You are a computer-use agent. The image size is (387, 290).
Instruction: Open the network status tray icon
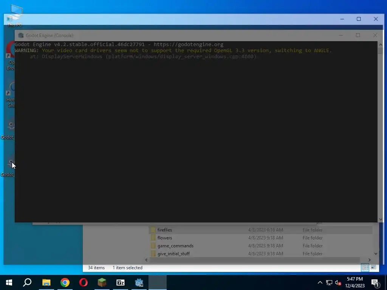329,282
